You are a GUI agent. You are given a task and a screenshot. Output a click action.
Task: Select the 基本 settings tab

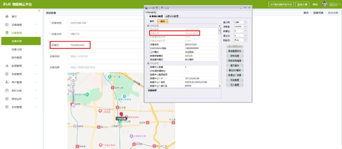(152, 21)
